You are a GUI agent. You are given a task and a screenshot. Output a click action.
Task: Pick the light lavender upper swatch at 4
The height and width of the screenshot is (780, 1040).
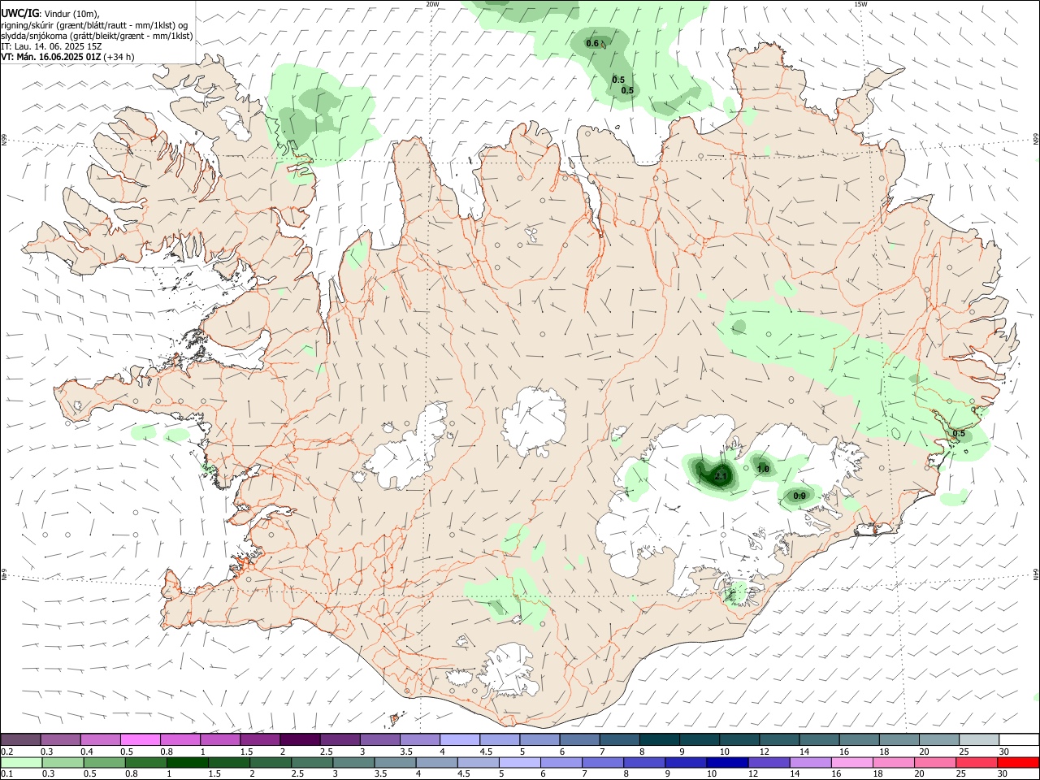point(460,740)
